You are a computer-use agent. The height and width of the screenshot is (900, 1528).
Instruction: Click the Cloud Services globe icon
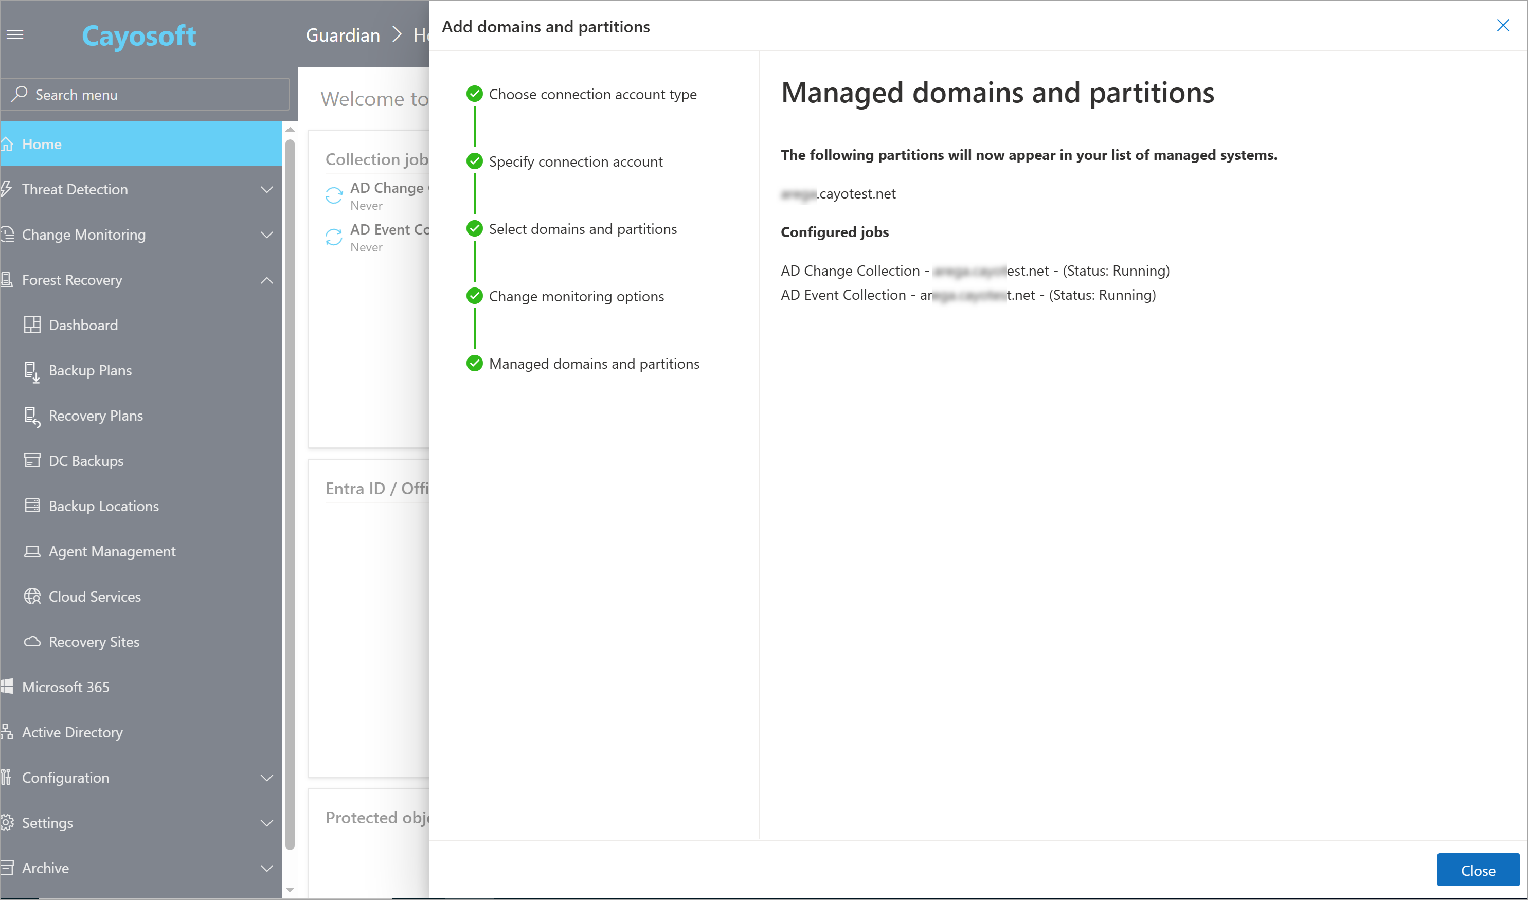tap(32, 597)
